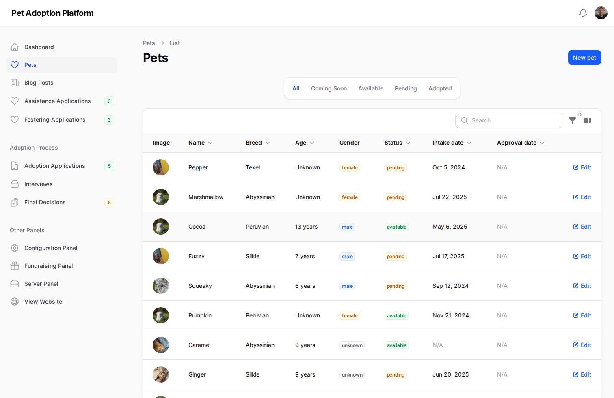Click the Configuration Panel gear icon

(x=15, y=248)
